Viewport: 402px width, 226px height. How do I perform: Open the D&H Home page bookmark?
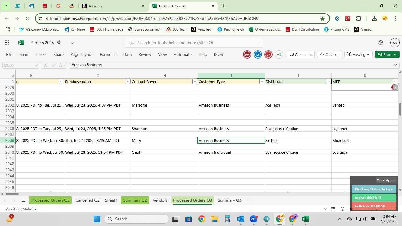coord(107,29)
